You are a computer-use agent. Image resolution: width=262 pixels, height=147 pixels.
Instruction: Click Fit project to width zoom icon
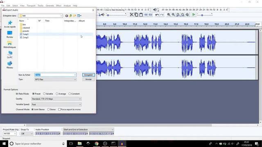183,15
